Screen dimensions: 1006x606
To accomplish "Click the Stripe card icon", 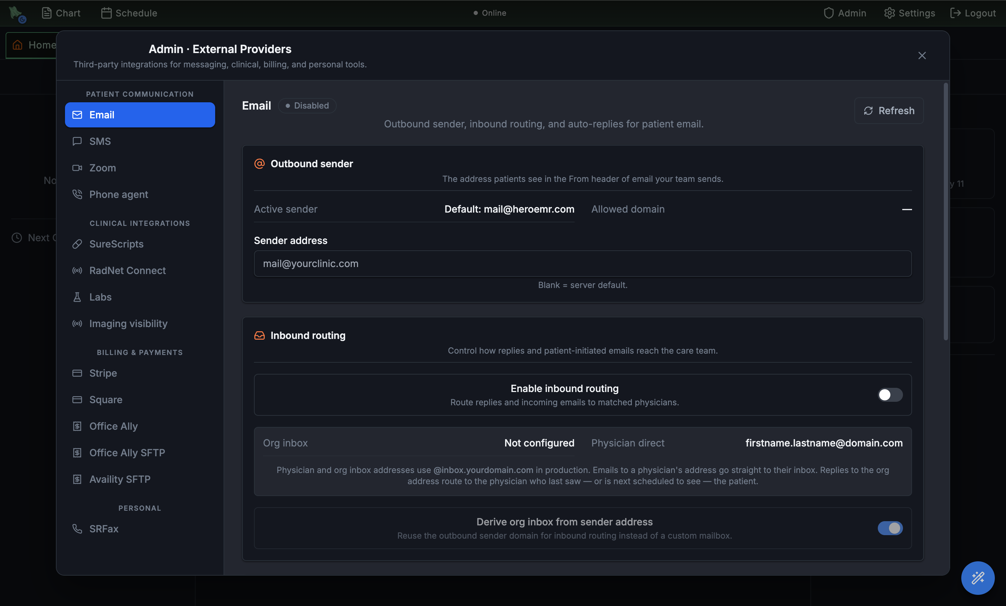I will coord(77,373).
